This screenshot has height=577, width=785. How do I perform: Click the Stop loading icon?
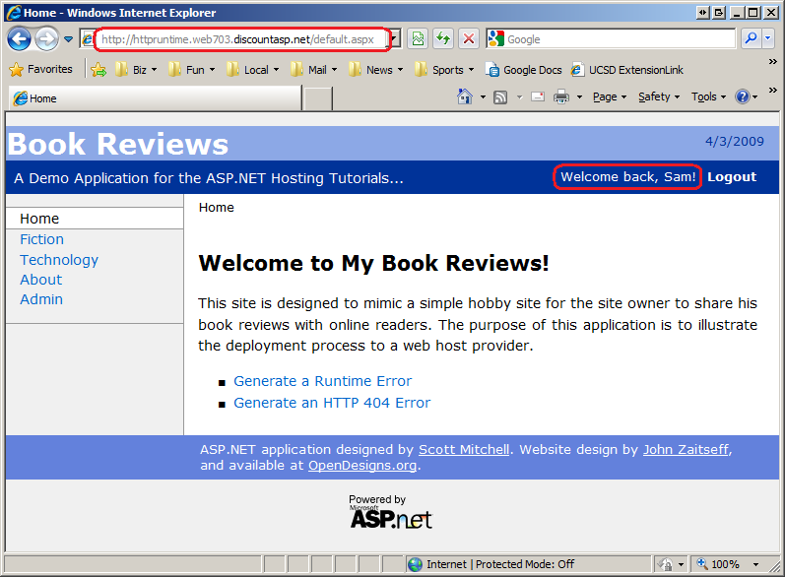pyautogui.click(x=469, y=39)
